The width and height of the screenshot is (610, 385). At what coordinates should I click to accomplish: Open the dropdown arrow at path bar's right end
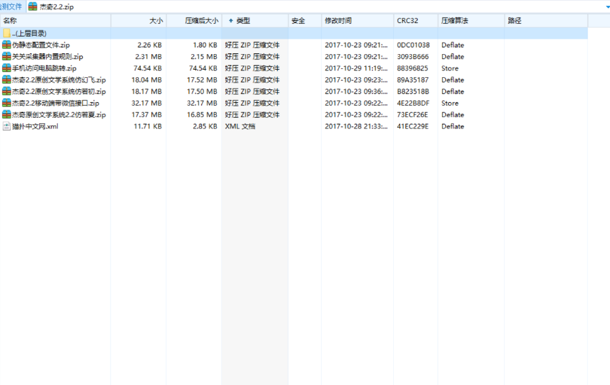tap(607, 7)
